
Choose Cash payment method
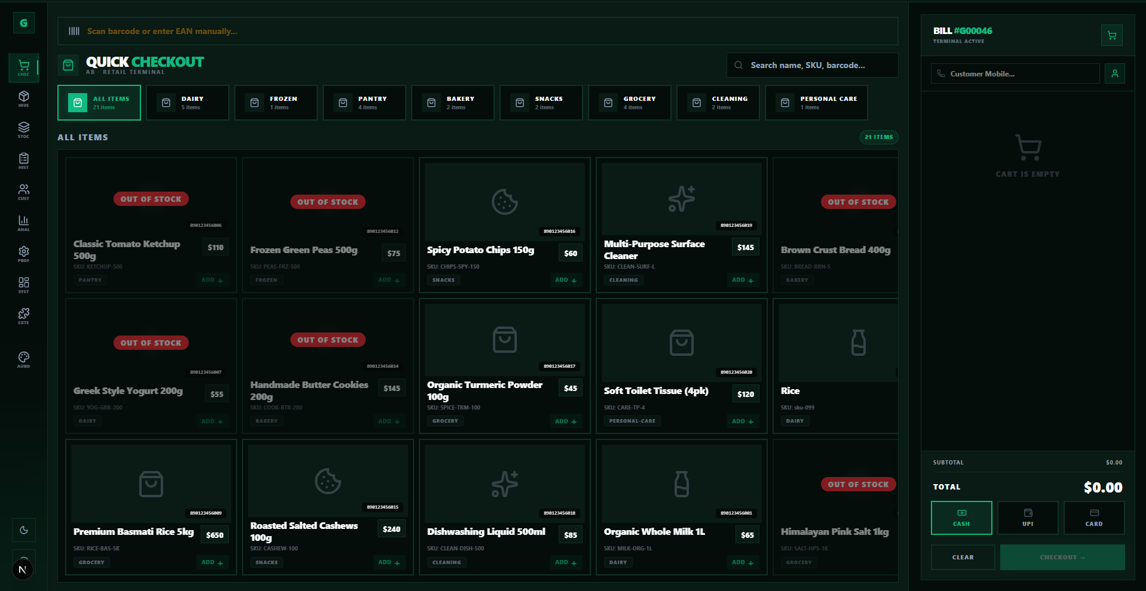click(961, 518)
